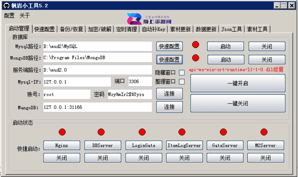This screenshot has height=177, width=298.
Task: Switch to the 快速配置 tab
Action: click(45, 29)
